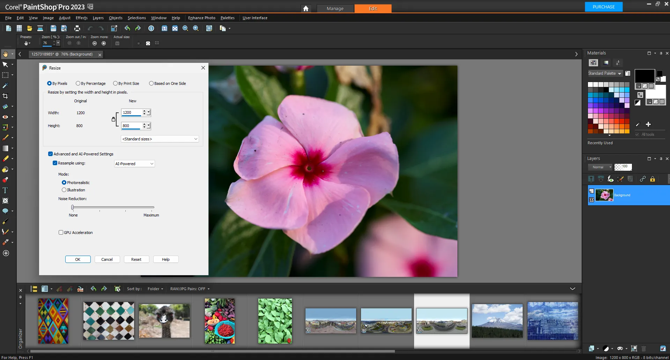670x360 pixels.
Task: Select the Pan tool in the toolbar
Action: [6, 53]
